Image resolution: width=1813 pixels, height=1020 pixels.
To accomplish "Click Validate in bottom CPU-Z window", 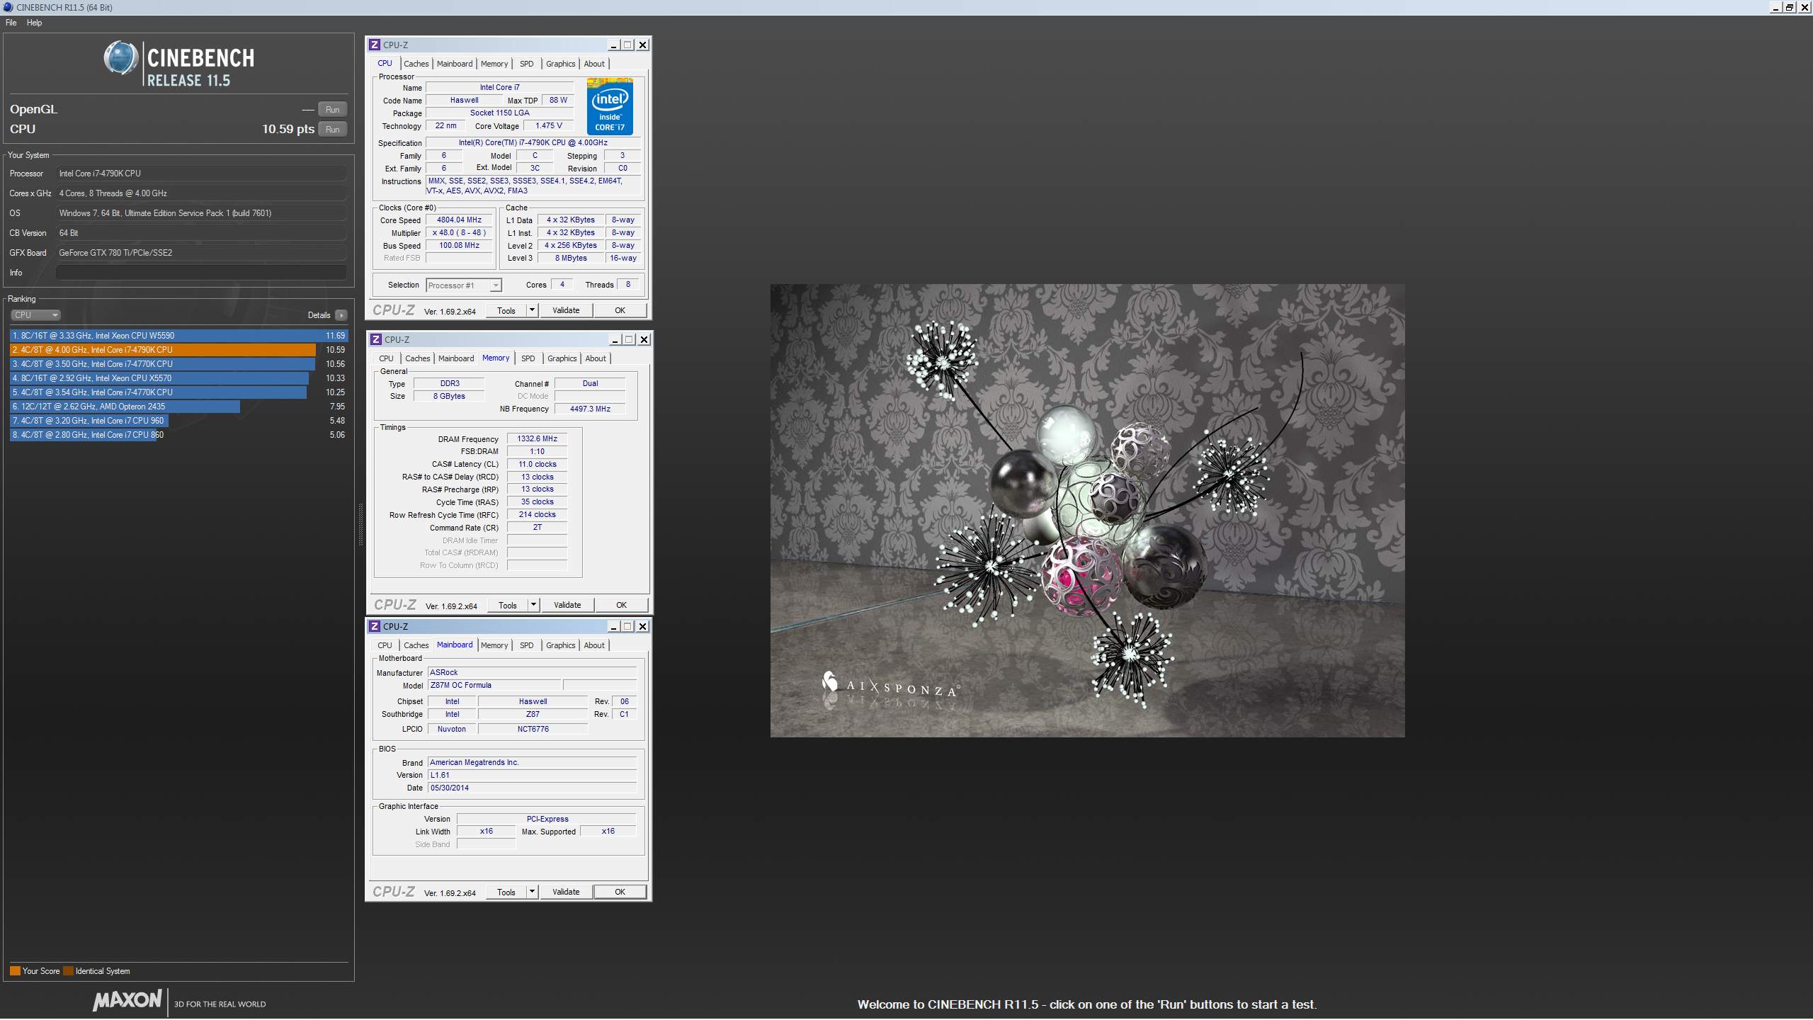I will pos(566,892).
